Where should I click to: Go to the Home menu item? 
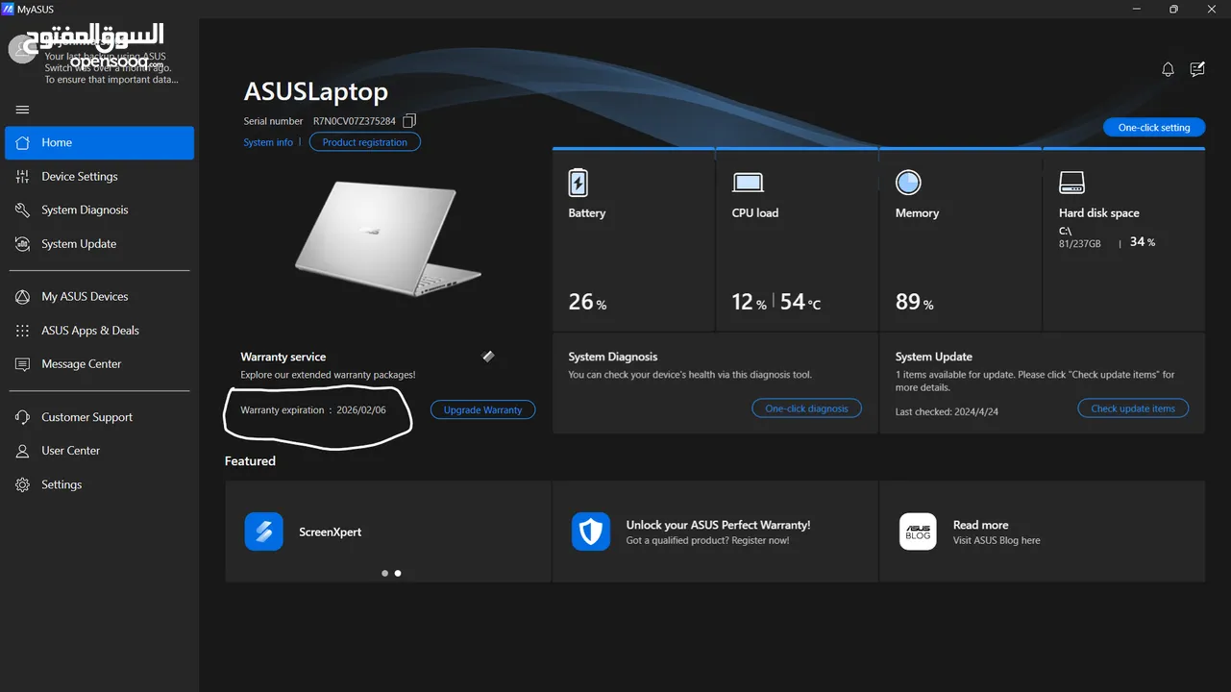tap(100, 142)
